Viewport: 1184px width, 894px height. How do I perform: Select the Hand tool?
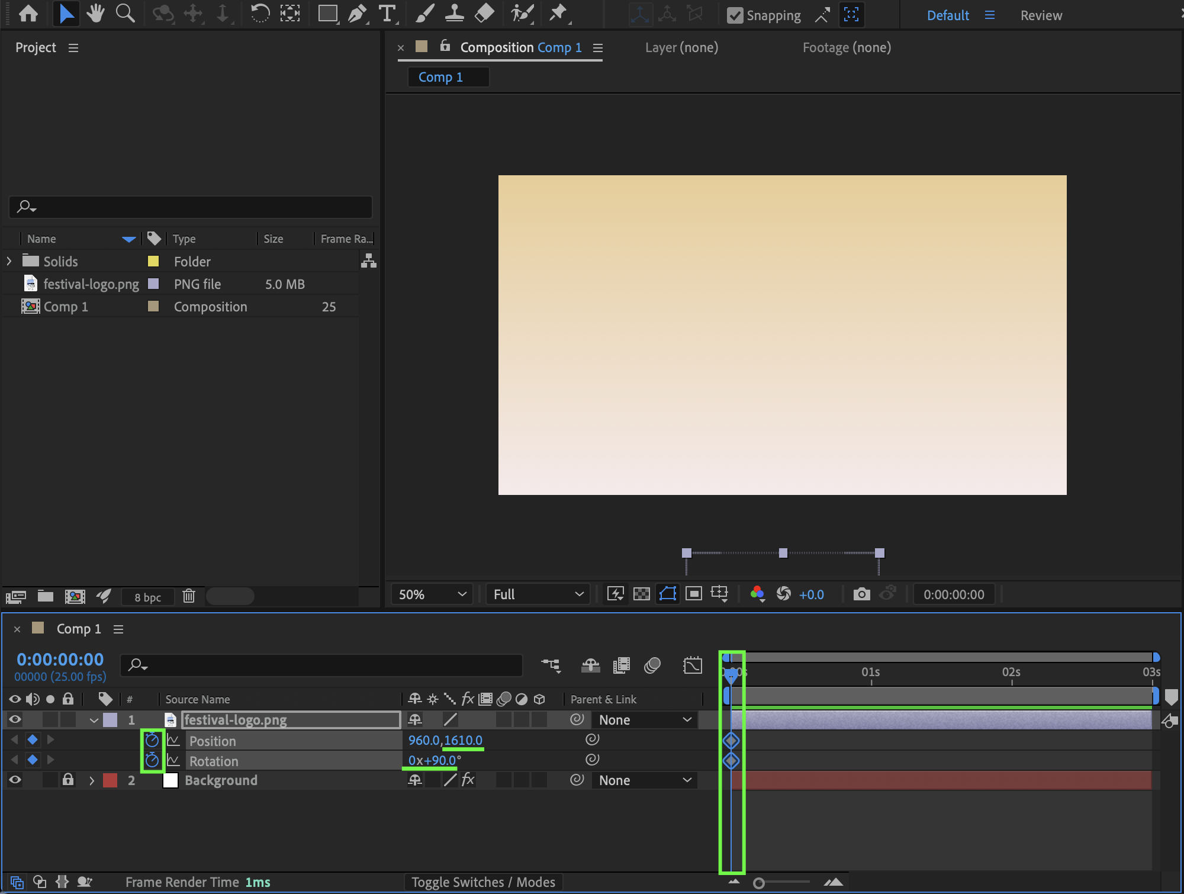tap(95, 14)
